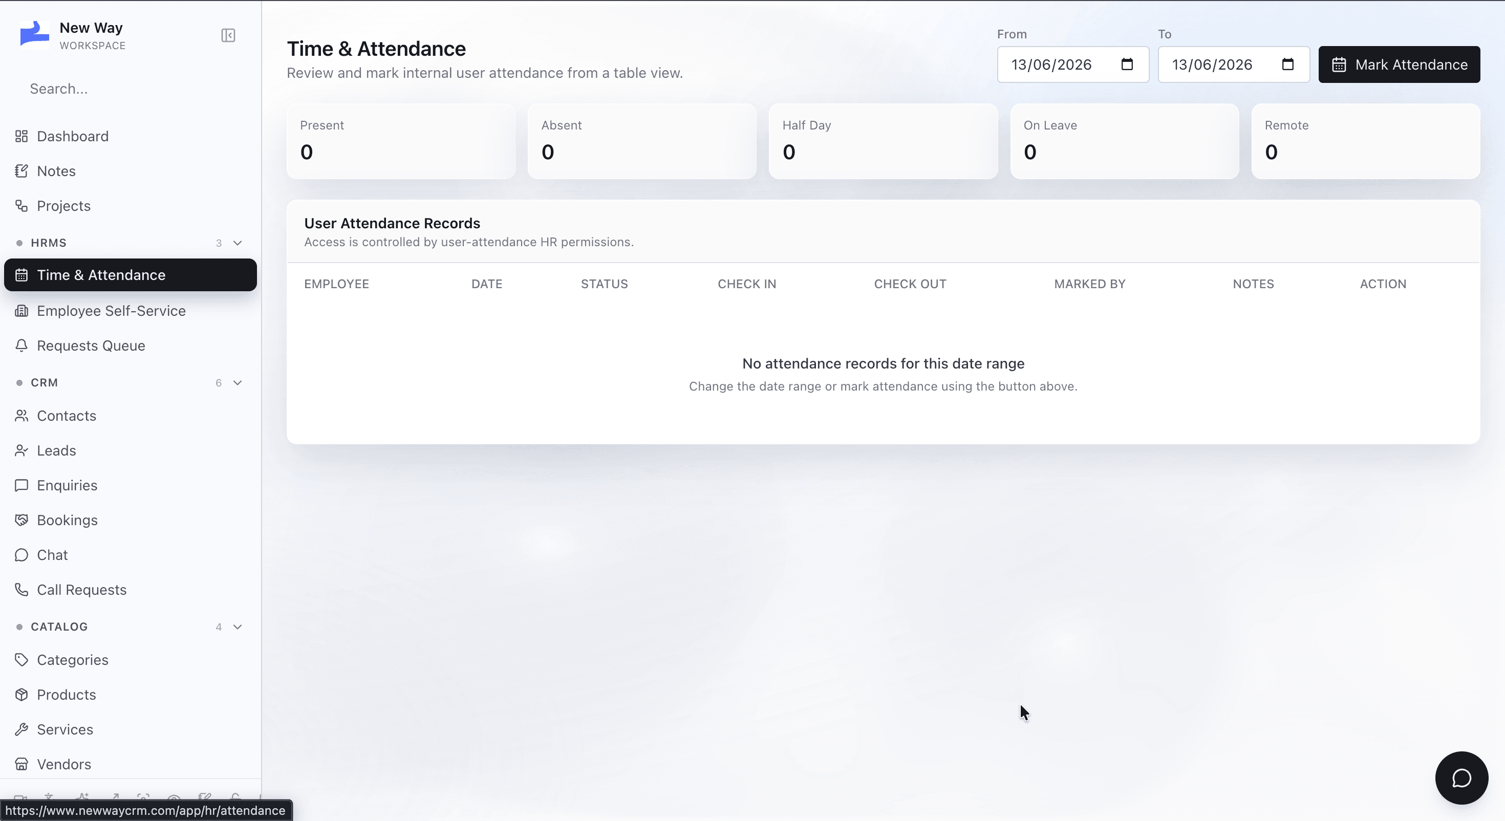Open the floating chat bubble button
This screenshot has width=1505, height=821.
coord(1461,778)
